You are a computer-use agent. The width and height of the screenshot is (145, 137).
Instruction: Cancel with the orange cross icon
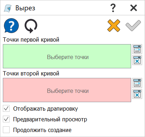coord(114,26)
